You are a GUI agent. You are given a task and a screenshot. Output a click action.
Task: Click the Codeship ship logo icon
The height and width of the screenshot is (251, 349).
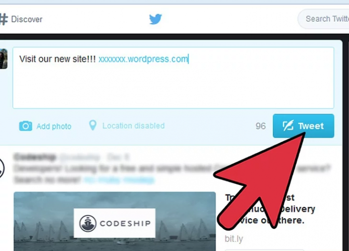click(88, 223)
